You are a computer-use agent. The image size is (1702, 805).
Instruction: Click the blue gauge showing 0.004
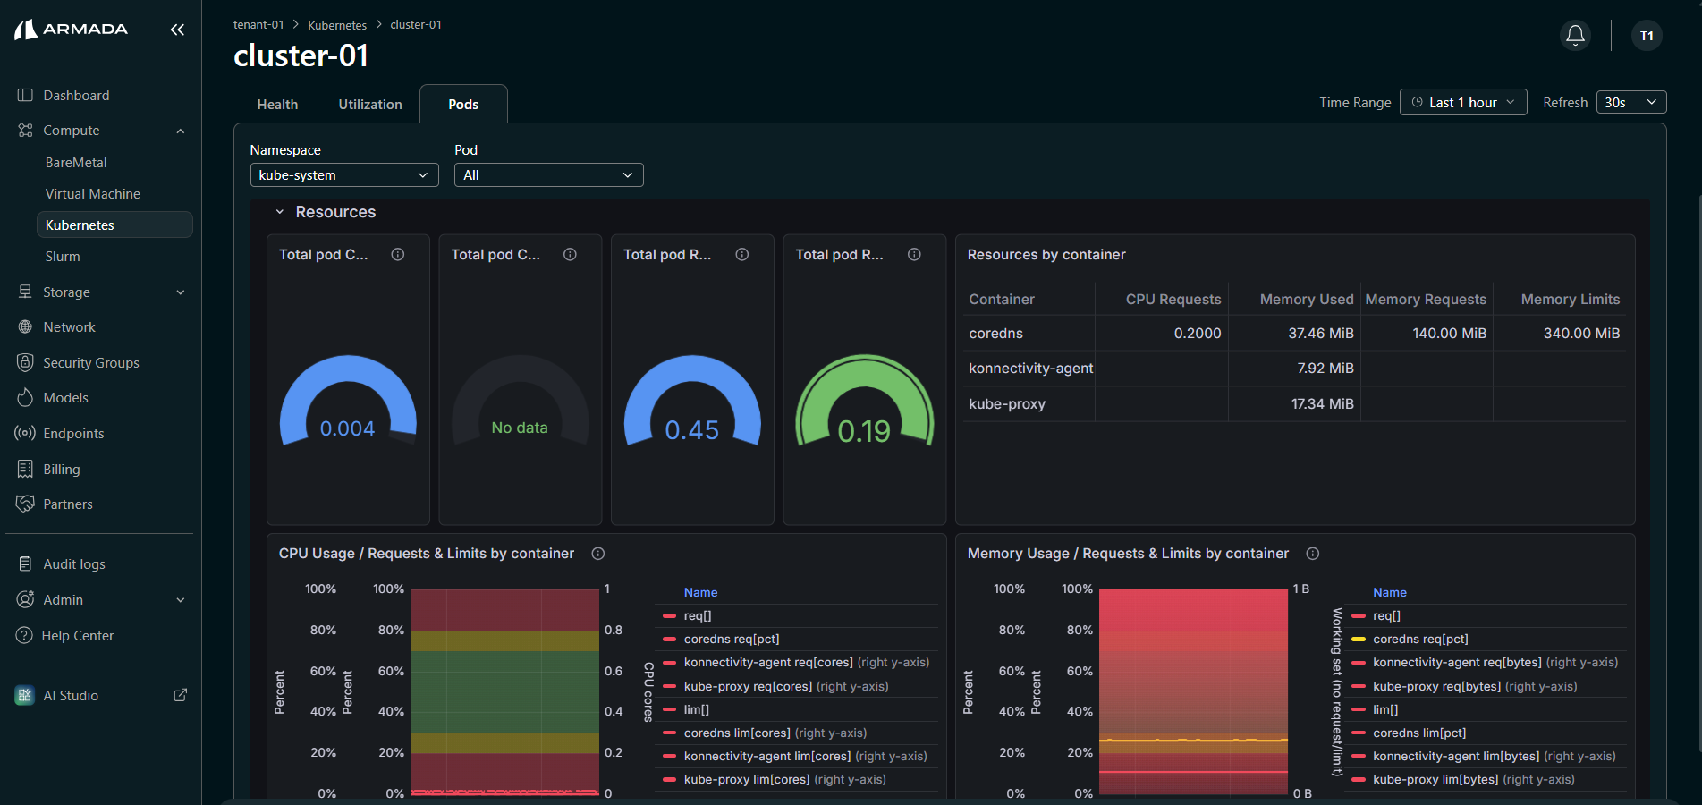coord(348,400)
